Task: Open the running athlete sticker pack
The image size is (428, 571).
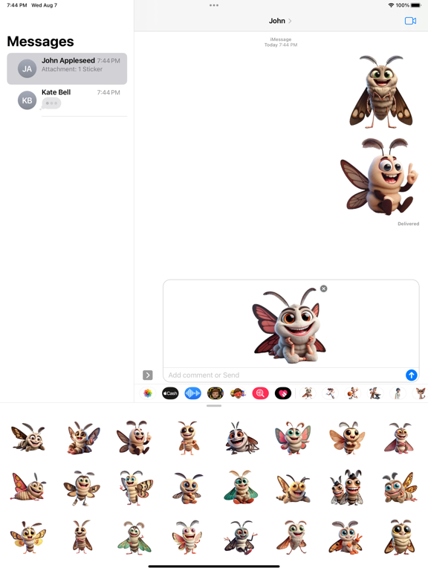Action: 330,393
